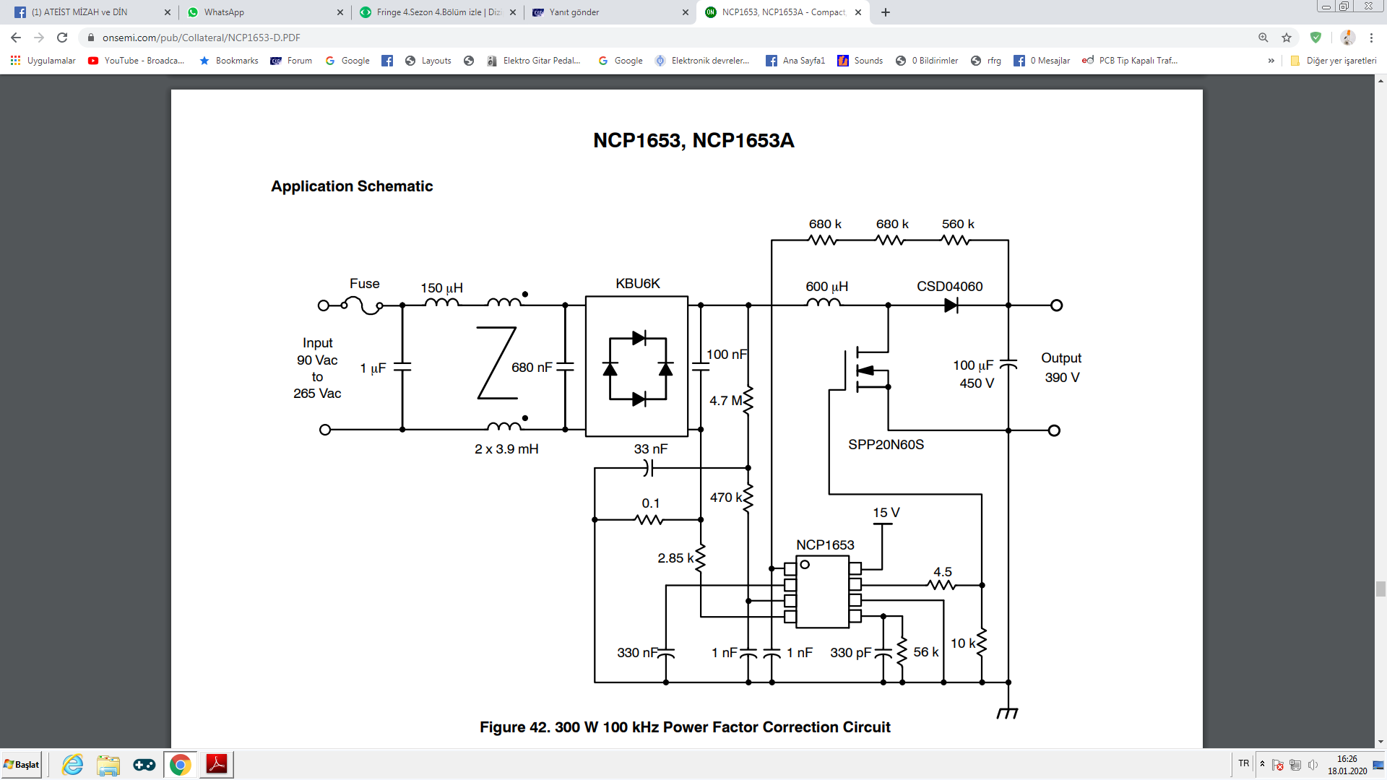Image resolution: width=1387 pixels, height=780 pixels.
Task: Open a new browser tab
Action: point(886,12)
